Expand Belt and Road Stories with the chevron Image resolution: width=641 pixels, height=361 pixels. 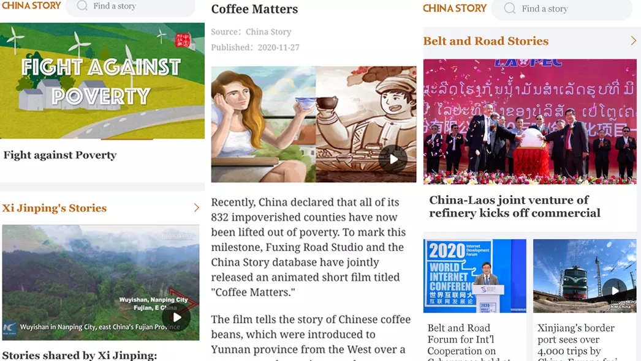(633, 40)
